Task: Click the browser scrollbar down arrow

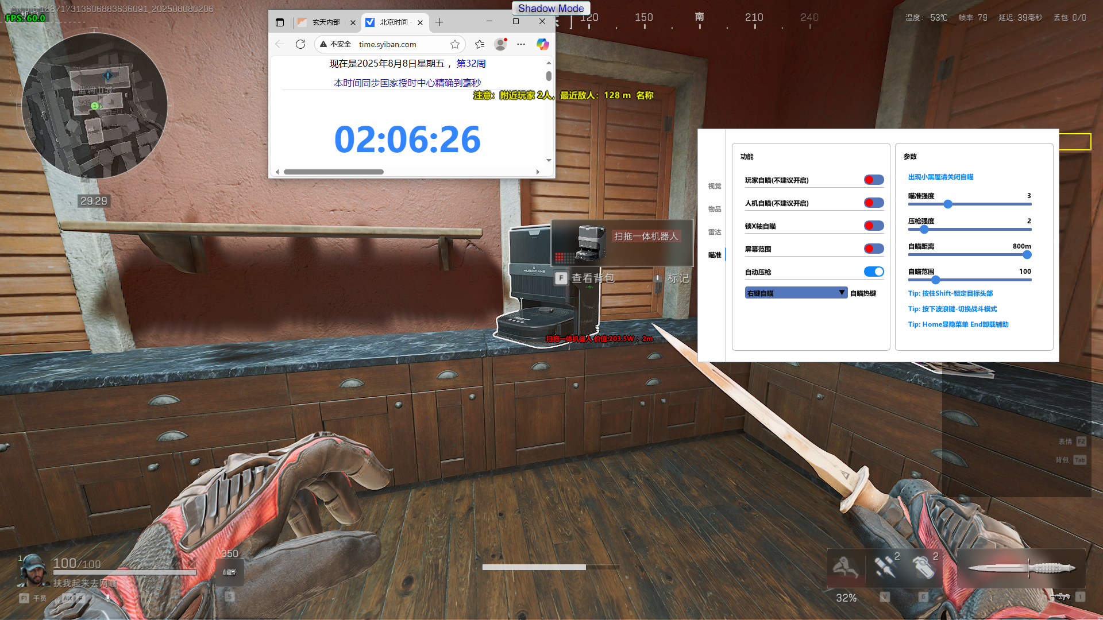Action: click(549, 161)
